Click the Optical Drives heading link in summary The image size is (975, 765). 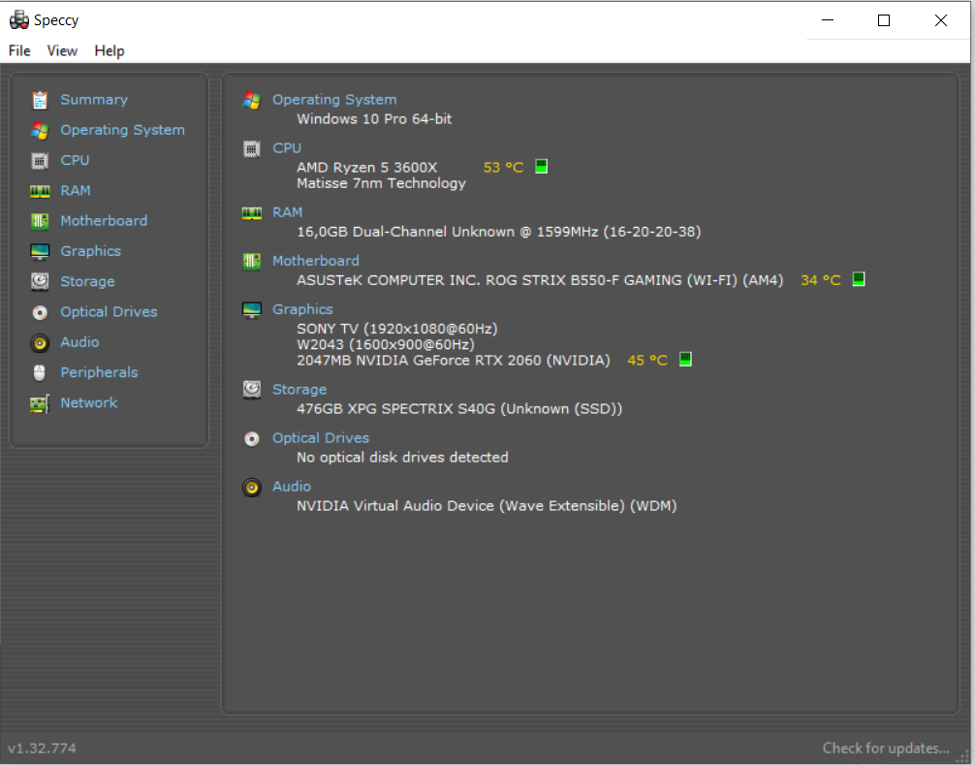[321, 438]
